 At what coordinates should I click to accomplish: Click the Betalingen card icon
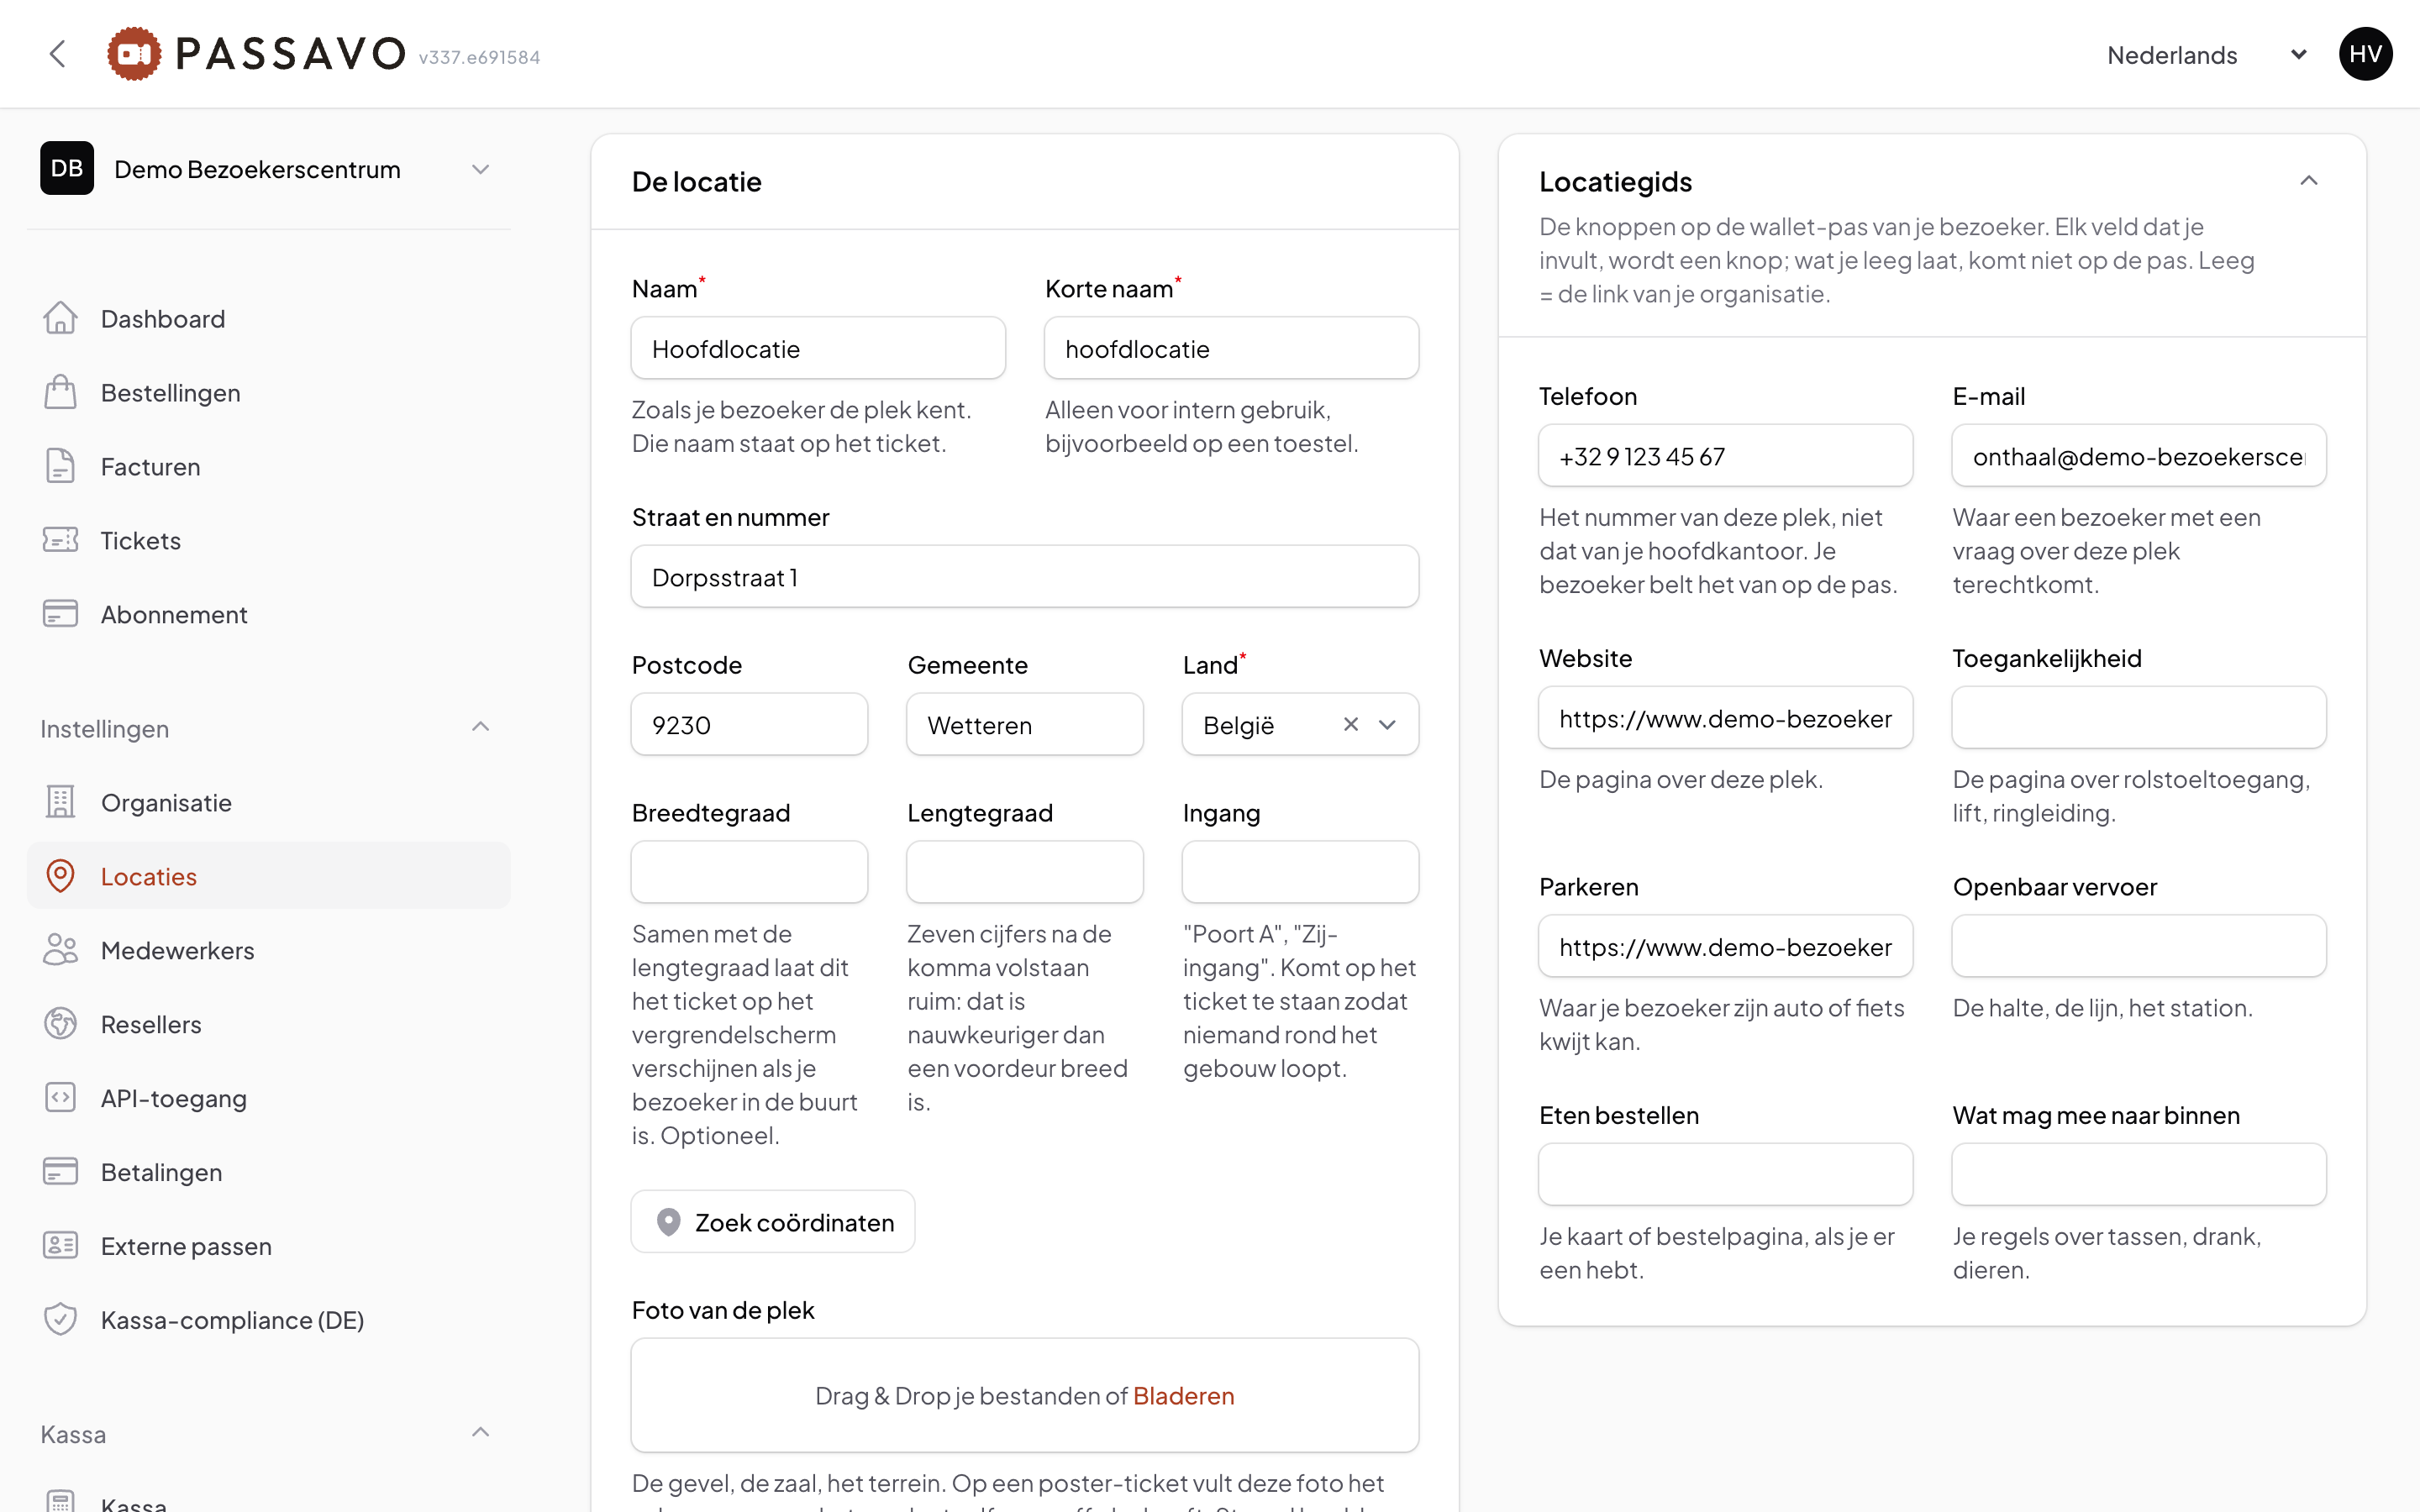[x=60, y=1172]
